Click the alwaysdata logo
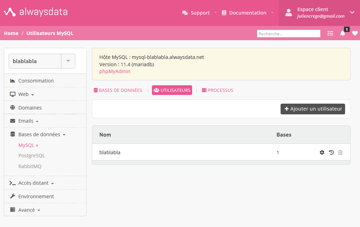Viewport: 360px width, 227px height. click(36, 12)
